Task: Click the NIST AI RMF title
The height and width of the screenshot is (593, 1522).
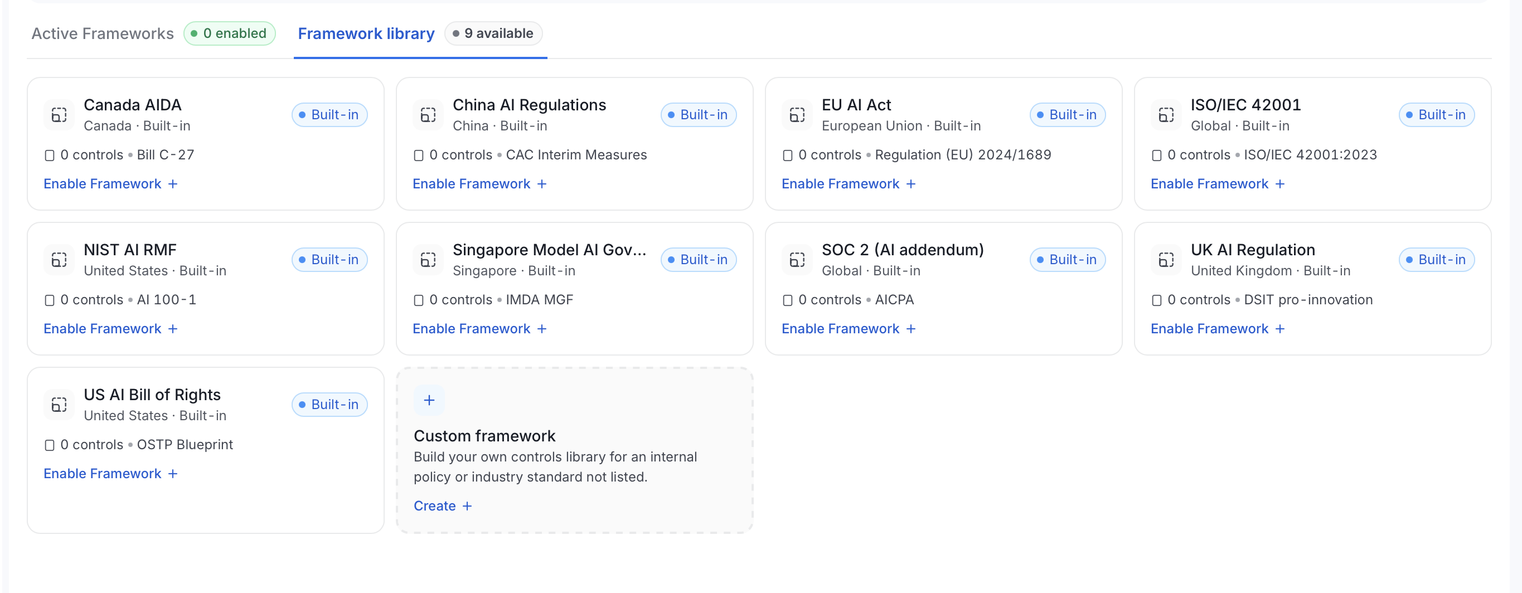Action: pyautogui.click(x=130, y=250)
